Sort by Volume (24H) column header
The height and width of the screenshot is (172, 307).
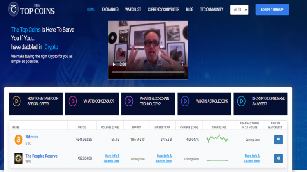[110, 127]
